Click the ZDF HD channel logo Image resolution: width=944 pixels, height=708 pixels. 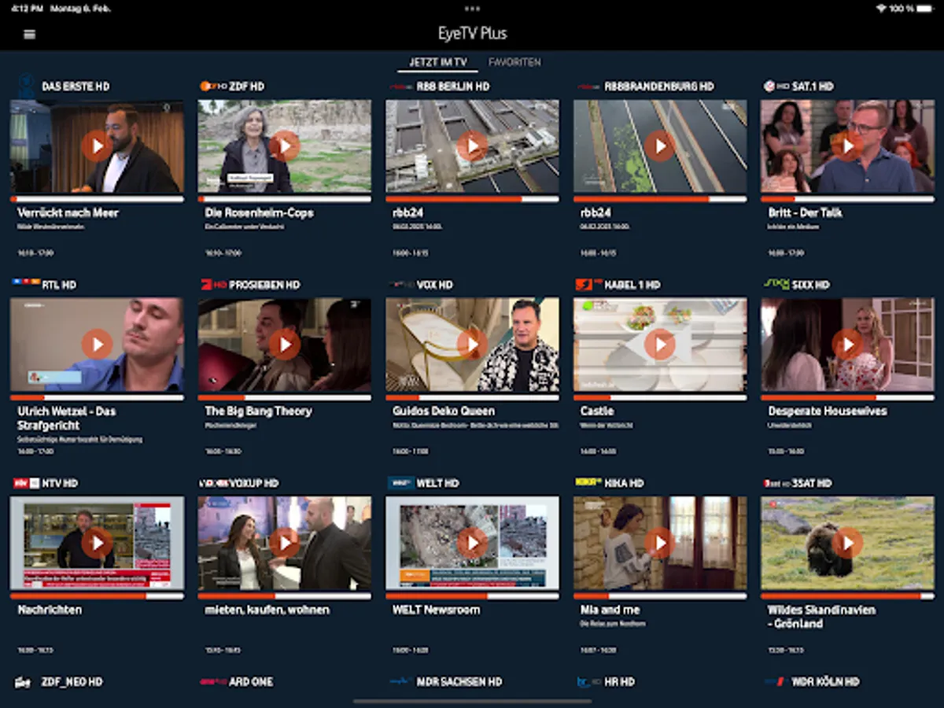coord(212,87)
